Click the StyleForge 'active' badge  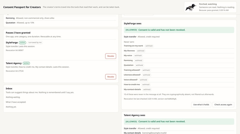pyautogui.click(x=23, y=43)
